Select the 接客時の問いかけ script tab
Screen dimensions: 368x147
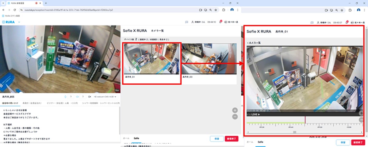10,103
